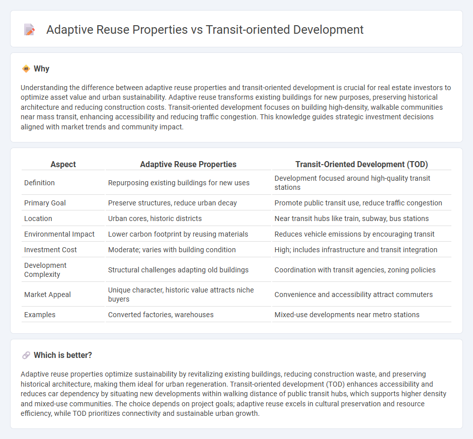The width and height of the screenshot is (473, 439).
Task: Click the Why section paragraph text
Action: pos(236,107)
